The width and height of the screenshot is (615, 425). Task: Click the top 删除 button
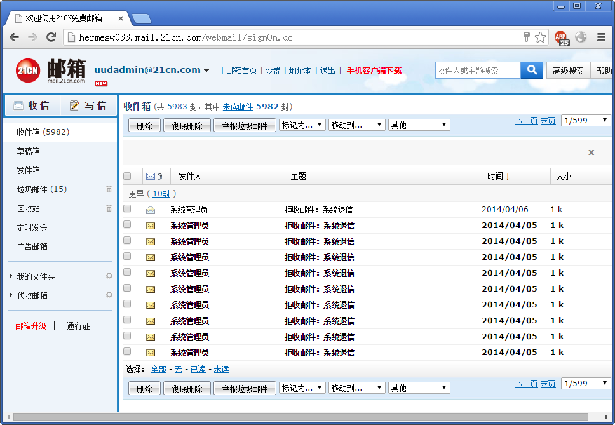point(144,125)
